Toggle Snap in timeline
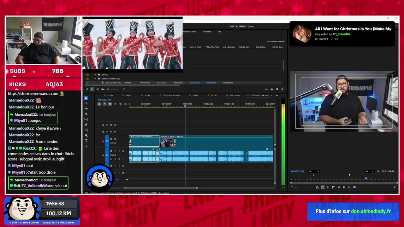 point(104,104)
